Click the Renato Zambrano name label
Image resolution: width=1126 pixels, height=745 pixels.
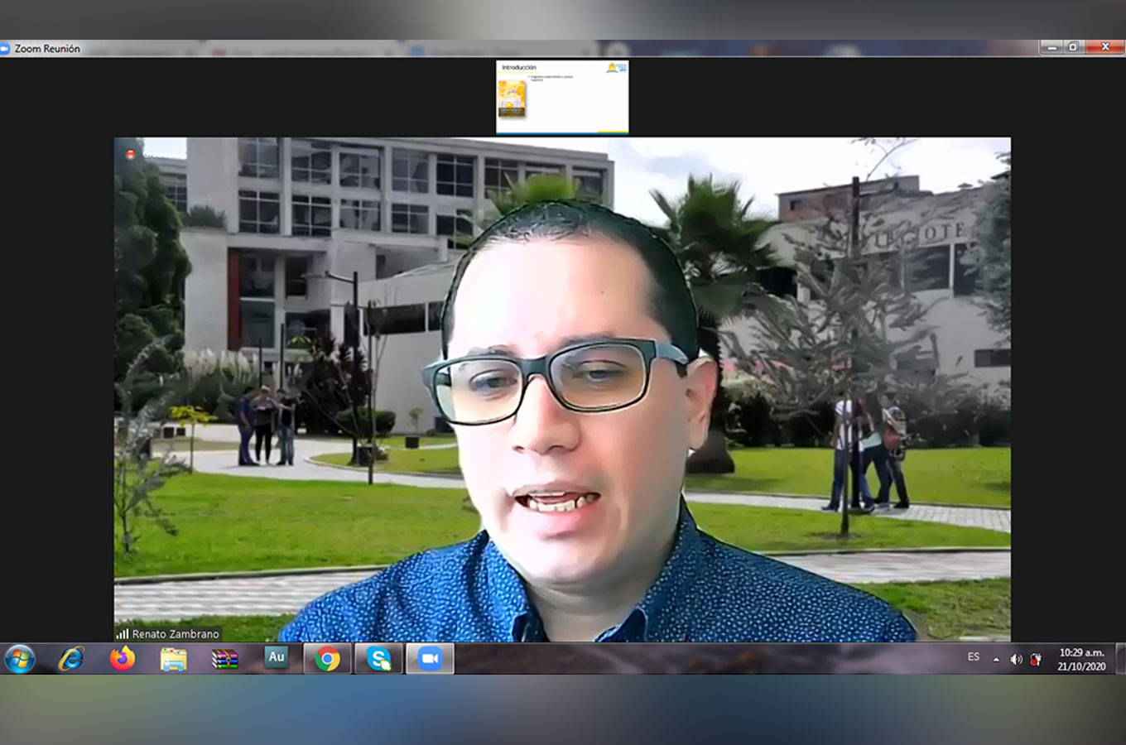[176, 634]
